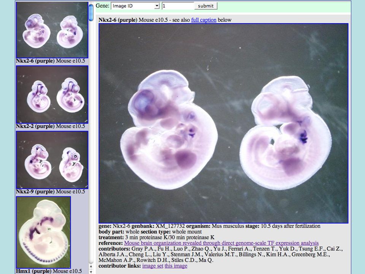Click the large Nkx2-6 embryo image

point(223,123)
